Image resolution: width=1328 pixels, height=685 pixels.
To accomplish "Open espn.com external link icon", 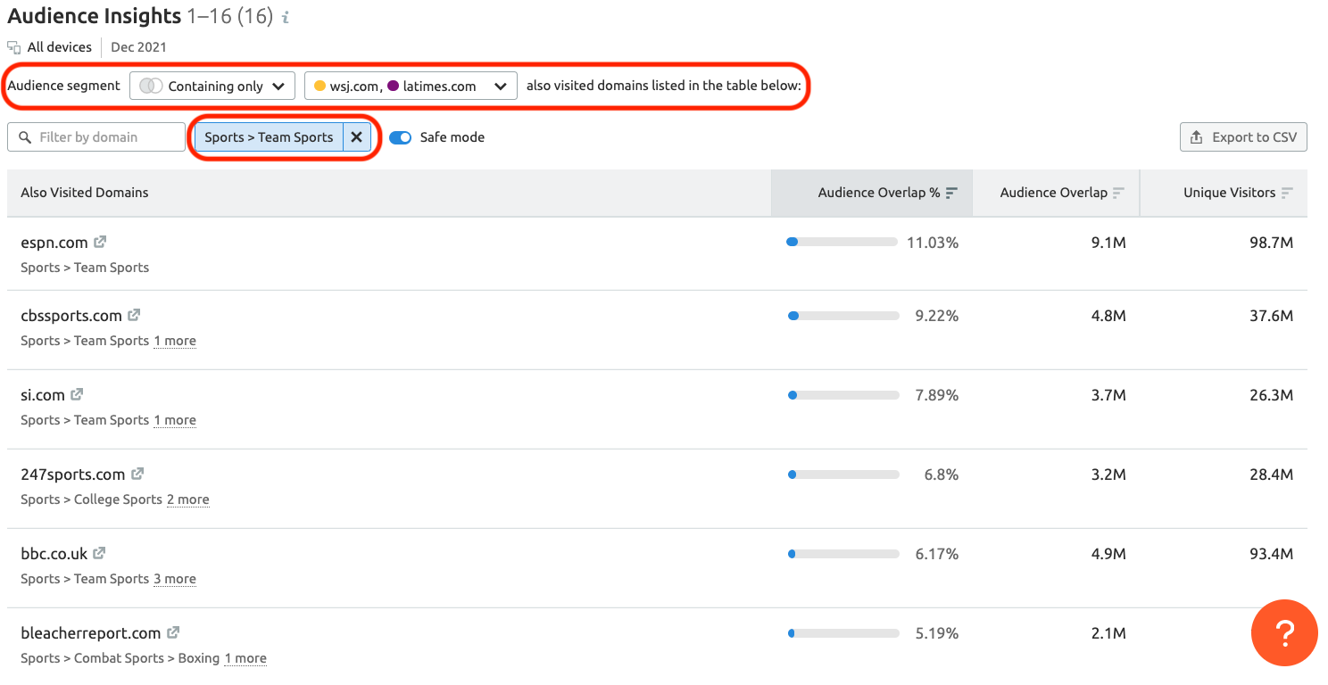I will (x=101, y=242).
